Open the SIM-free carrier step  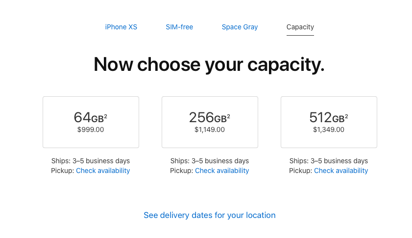[x=179, y=27]
